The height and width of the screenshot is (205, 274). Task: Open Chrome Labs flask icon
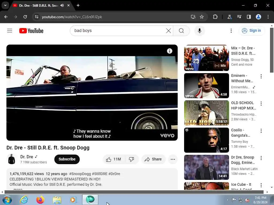pos(229,17)
